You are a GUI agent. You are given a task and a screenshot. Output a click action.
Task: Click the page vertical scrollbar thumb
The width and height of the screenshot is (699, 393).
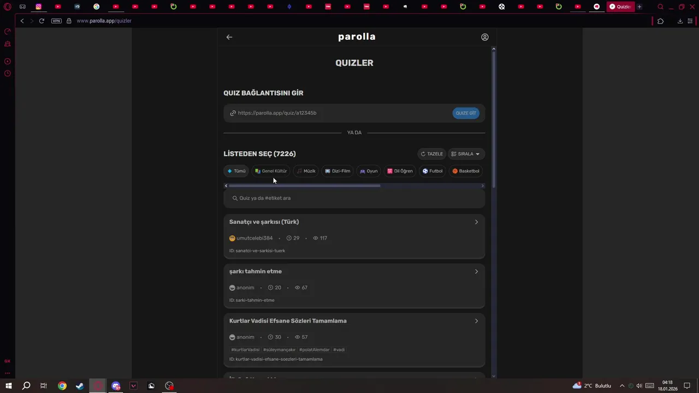point(494,120)
